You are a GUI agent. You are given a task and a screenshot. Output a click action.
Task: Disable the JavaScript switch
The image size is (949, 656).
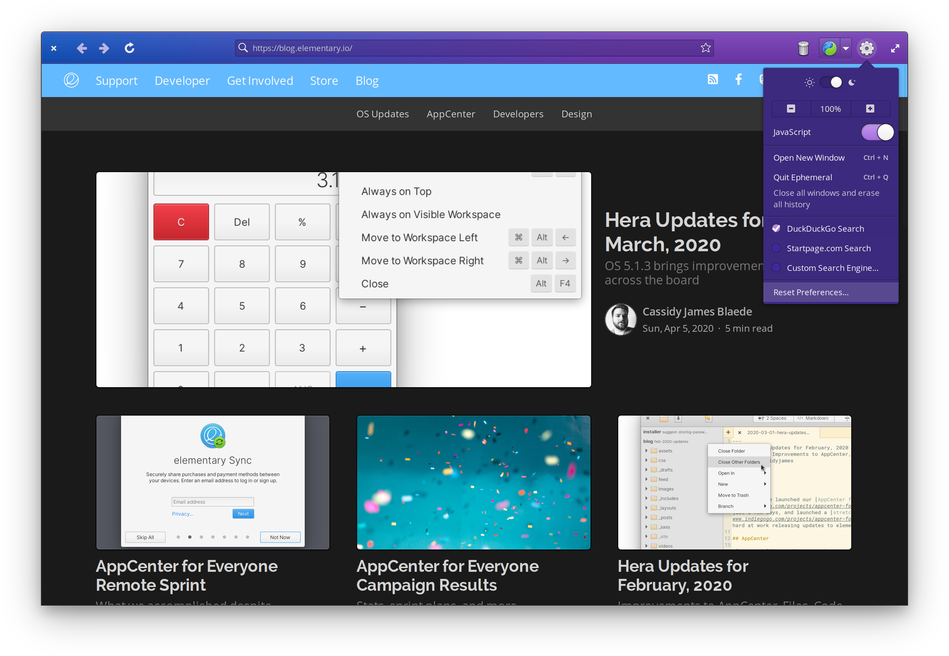pyautogui.click(x=877, y=132)
